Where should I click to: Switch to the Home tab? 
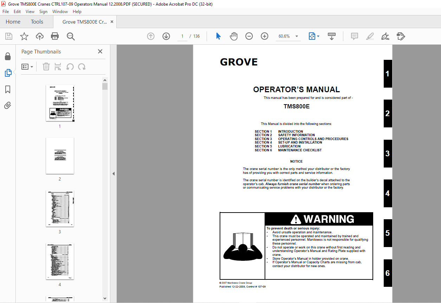[x=13, y=22]
